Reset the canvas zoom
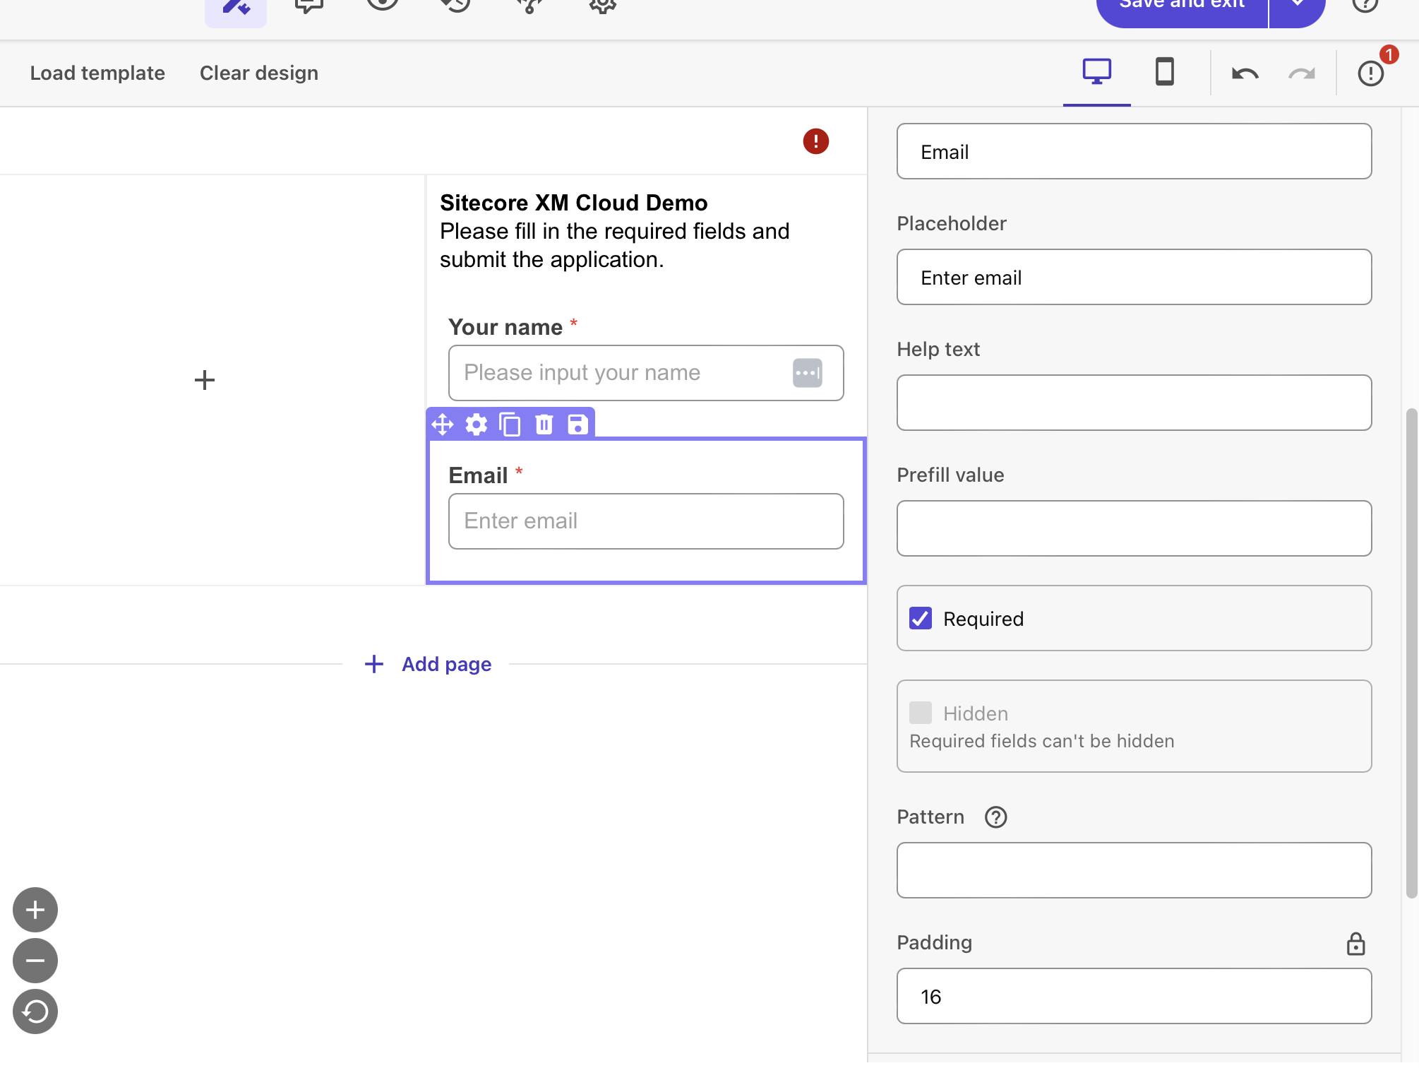The width and height of the screenshot is (1419, 1068). (35, 1011)
